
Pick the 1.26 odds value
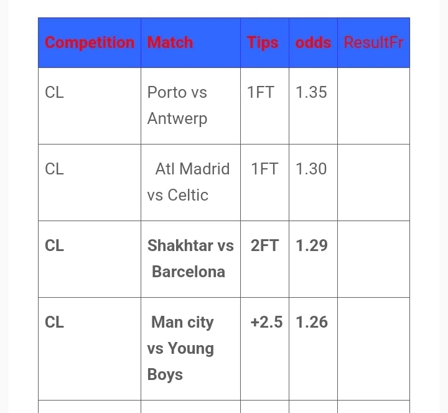click(x=311, y=322)
